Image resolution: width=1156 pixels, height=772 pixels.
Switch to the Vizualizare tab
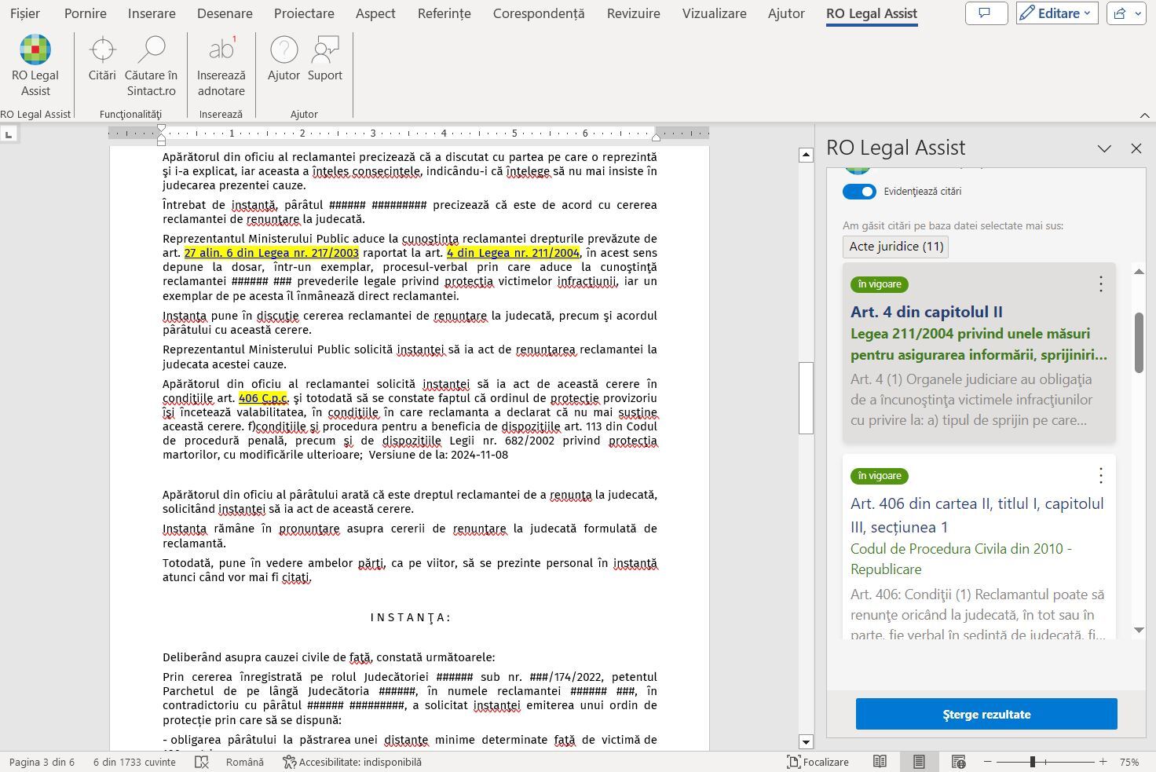click(x=714, y=13)
